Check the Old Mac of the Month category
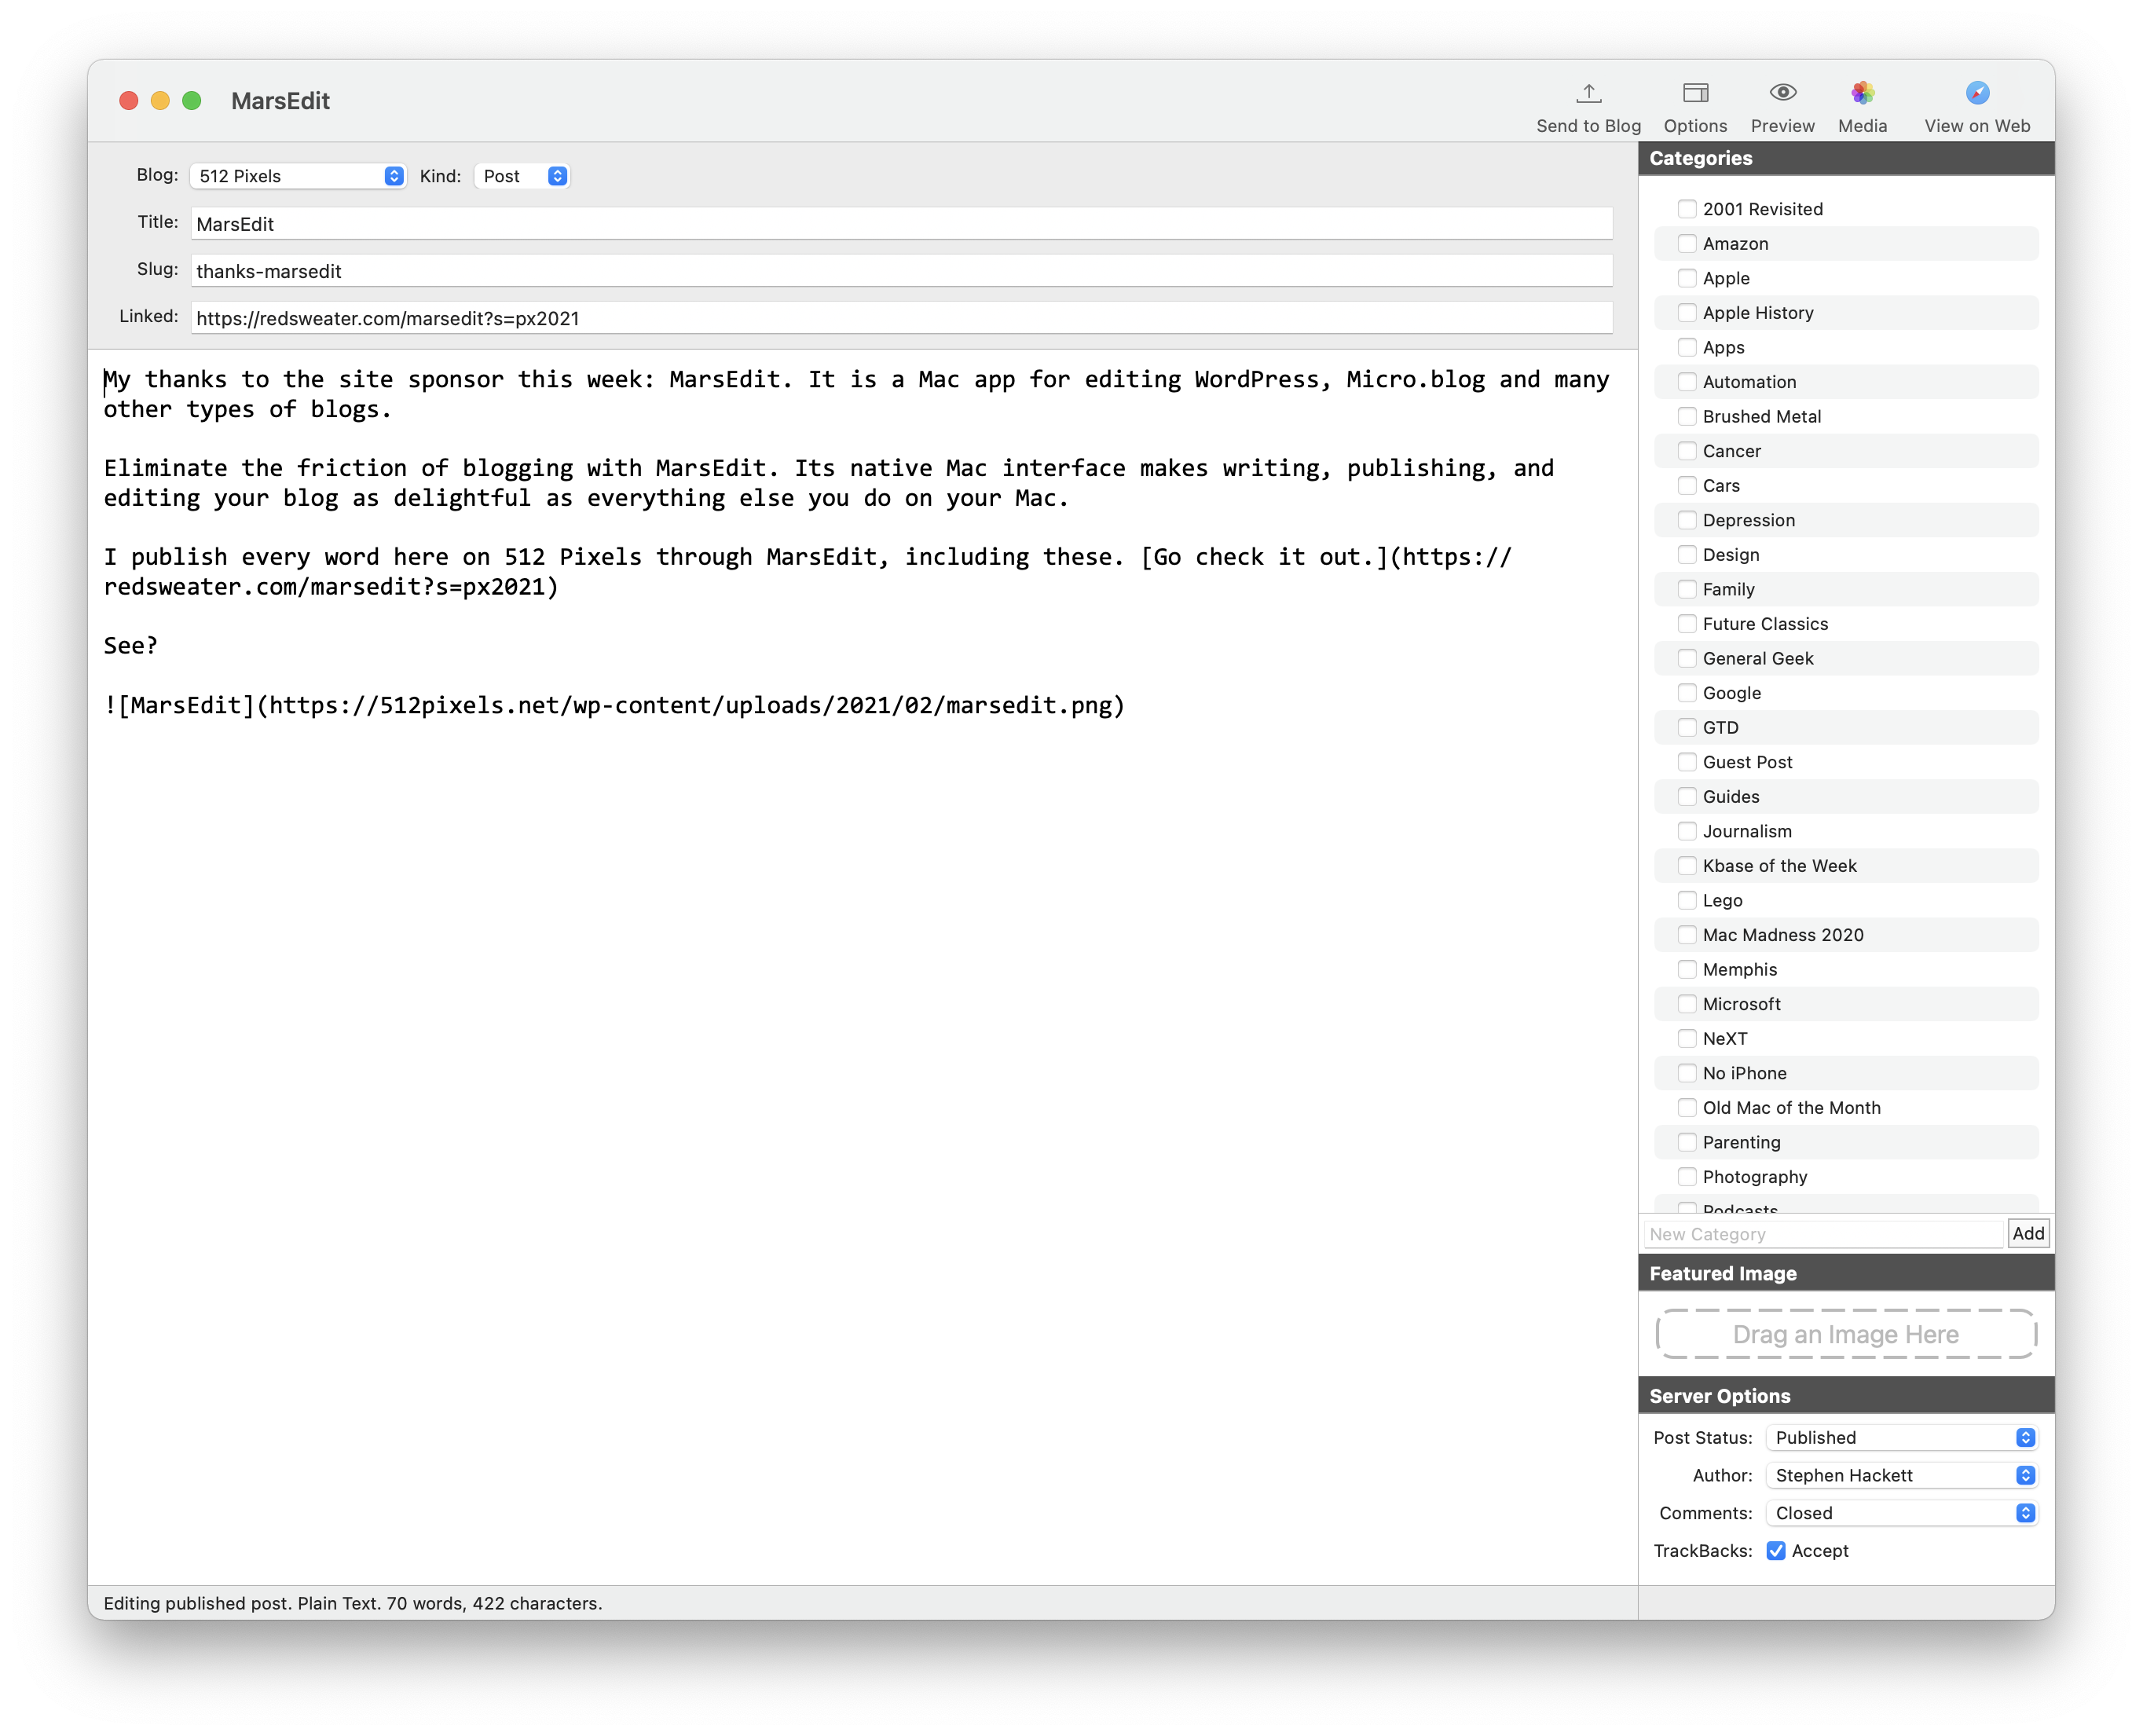Image resolution: width=2143 pixels, height=1736 pixels. (x=1687, y=1107)
